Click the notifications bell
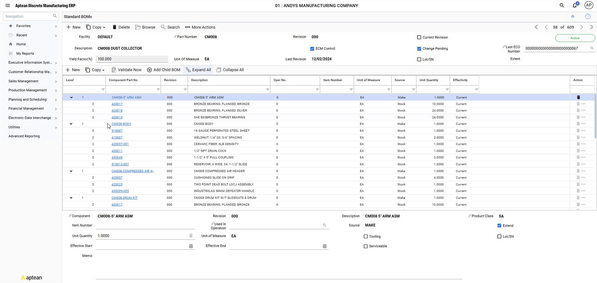 click(x=574, y=5)
